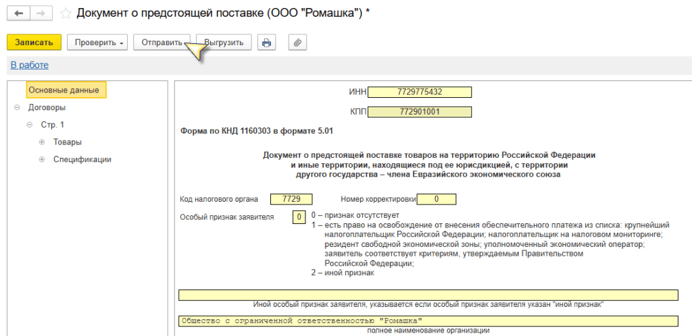692x336 pixels.
Task: Select Основные данные in the tree
Action: coord(66,90)
